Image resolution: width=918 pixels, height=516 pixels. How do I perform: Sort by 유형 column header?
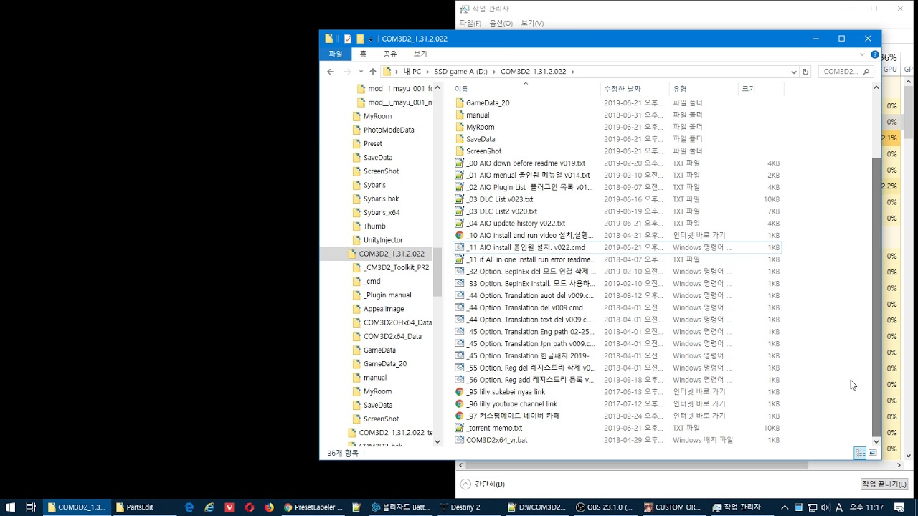tap(679, 89)
